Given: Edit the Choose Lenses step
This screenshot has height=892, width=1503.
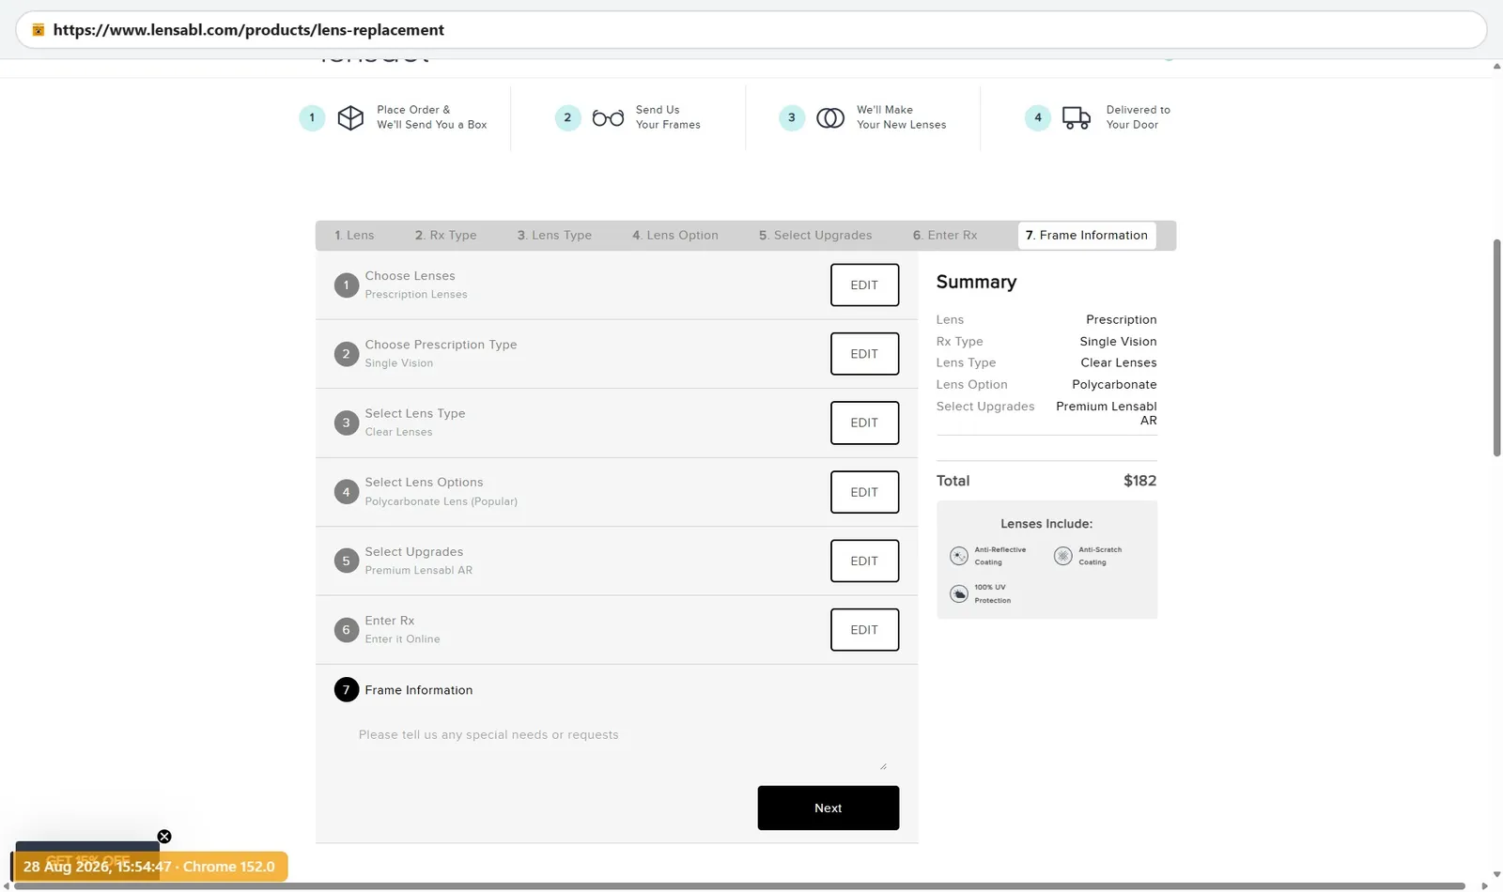Looking at the screenshot, I should tap(864, 285).
